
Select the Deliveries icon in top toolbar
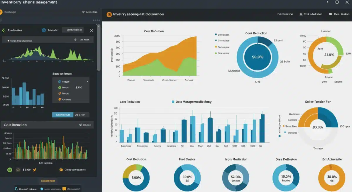coord(285,14)
